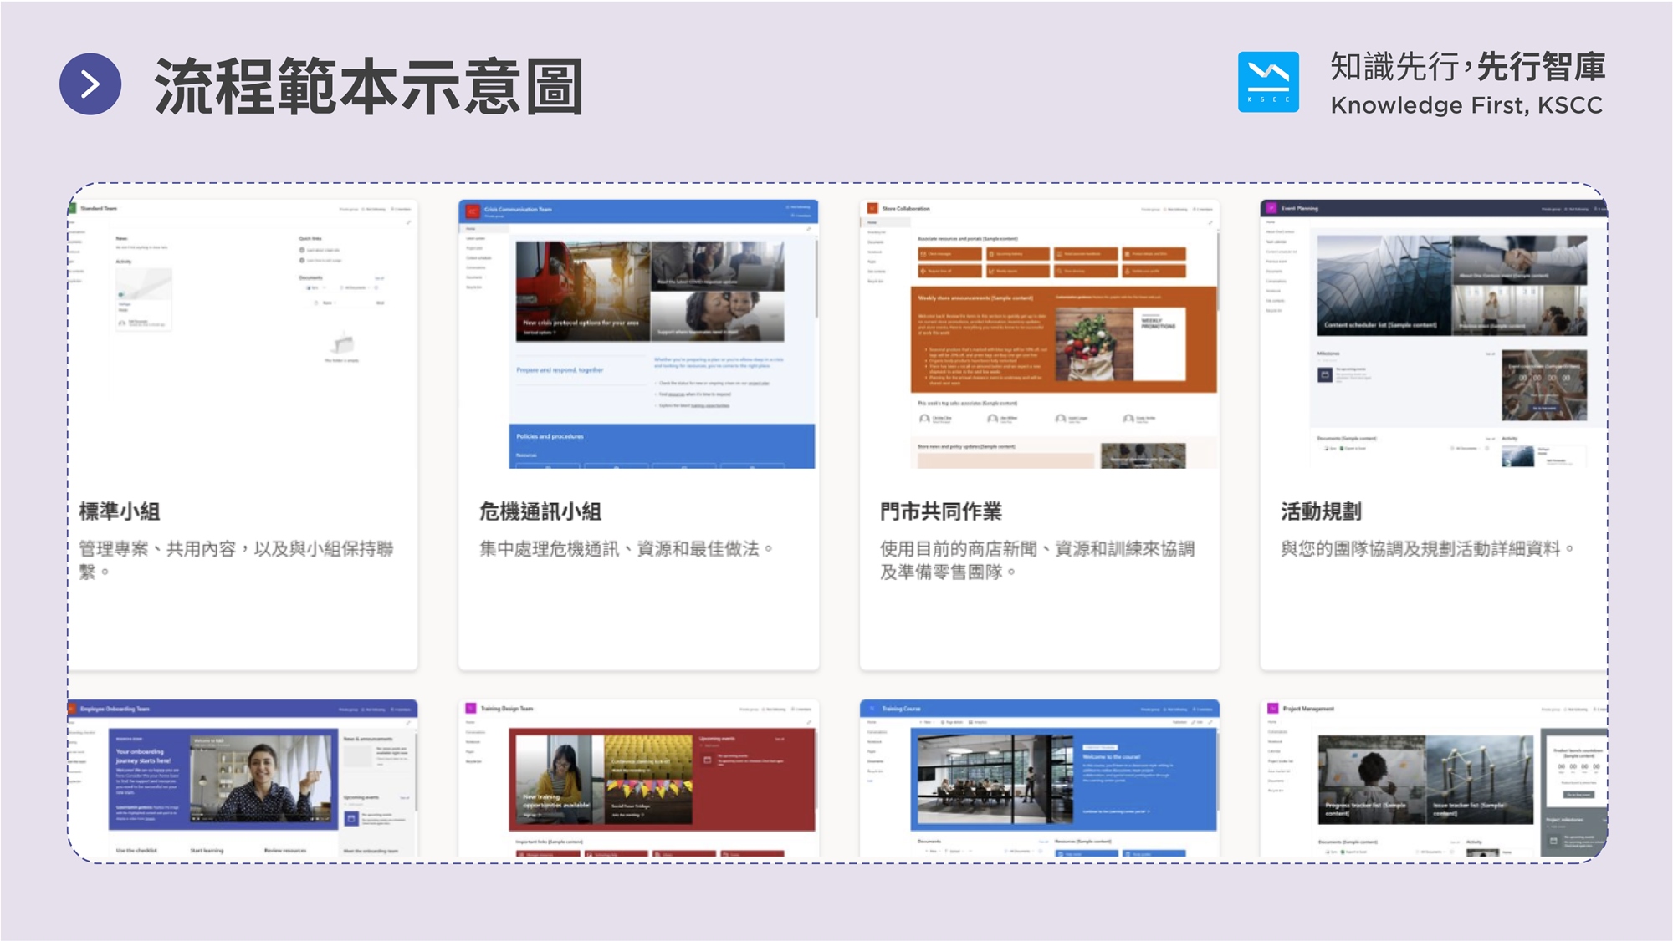Click the orange Store Collaboration site icon
The width and height of the screenshot is (1673, 941).
[872, 208]
